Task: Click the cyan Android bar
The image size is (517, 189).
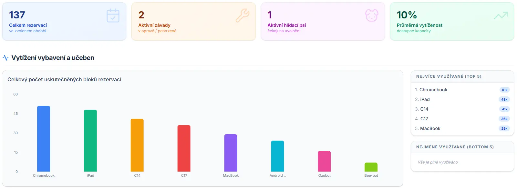Action: tap(277, 156)
